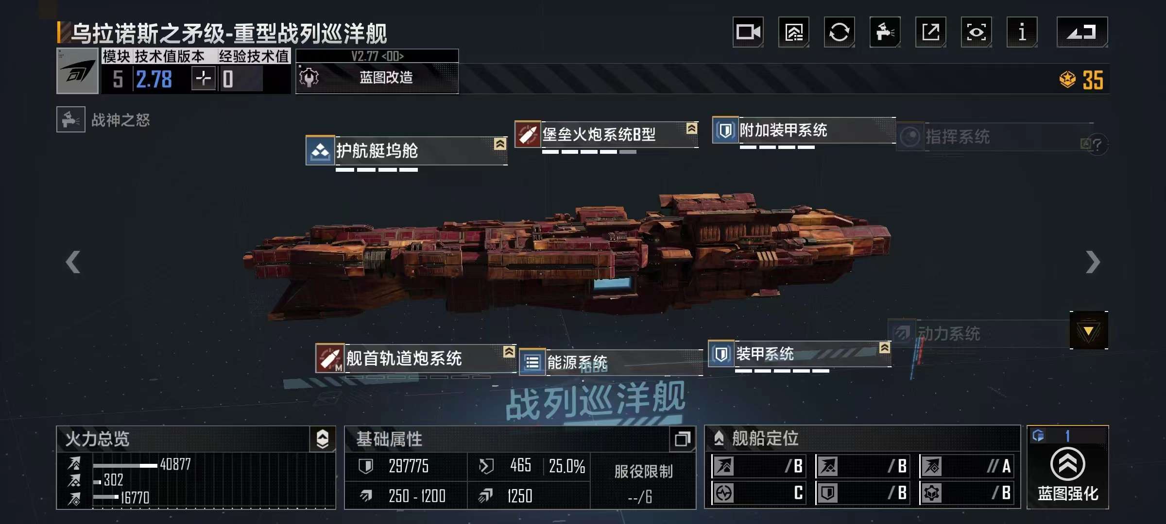Viewport: 1166px width, 524px height.
Task: Open the image gallery icon
Action: click(794, 32)
